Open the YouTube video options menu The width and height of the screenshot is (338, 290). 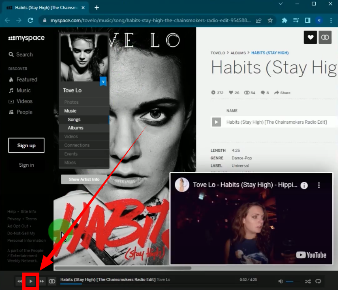coord(319,185)
